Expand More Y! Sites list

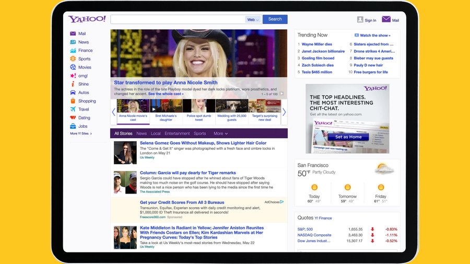coord(81,134)
